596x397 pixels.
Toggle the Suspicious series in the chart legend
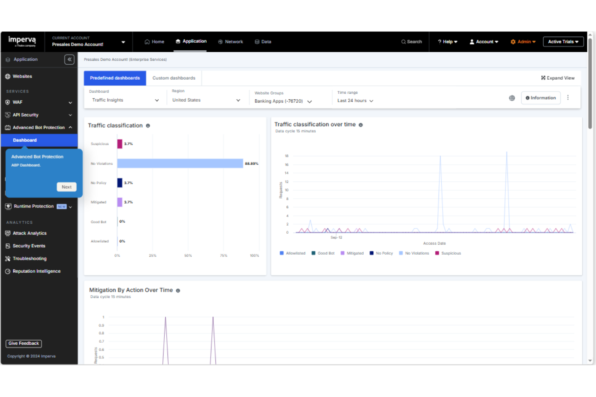tap(448, 253)
